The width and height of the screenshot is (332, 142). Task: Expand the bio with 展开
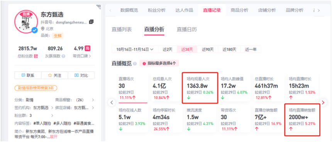(x=54, y=137)
